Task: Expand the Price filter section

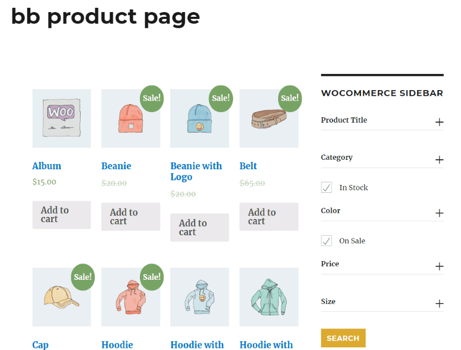Action: 439,266
